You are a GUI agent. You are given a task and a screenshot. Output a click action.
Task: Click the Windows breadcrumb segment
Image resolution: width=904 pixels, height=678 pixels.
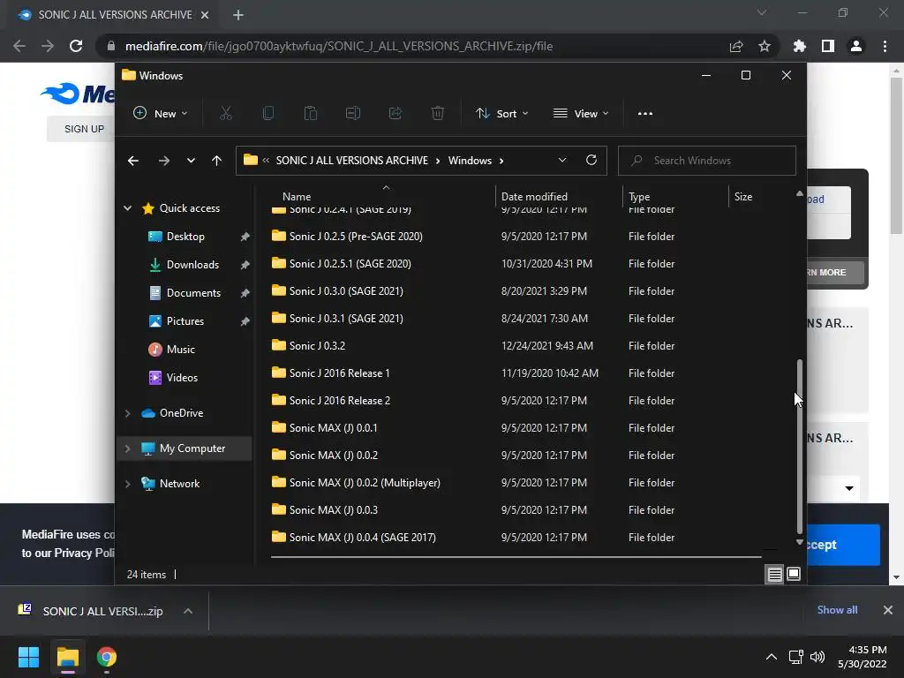(470, 161)
